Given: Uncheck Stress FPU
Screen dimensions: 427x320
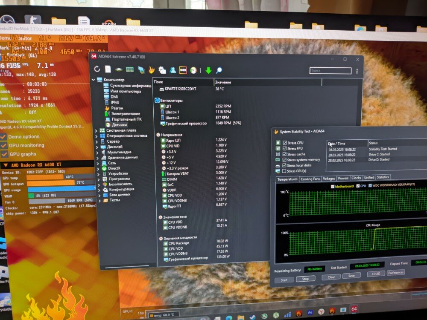Looking at the screenshot, I should coord(284,148).
